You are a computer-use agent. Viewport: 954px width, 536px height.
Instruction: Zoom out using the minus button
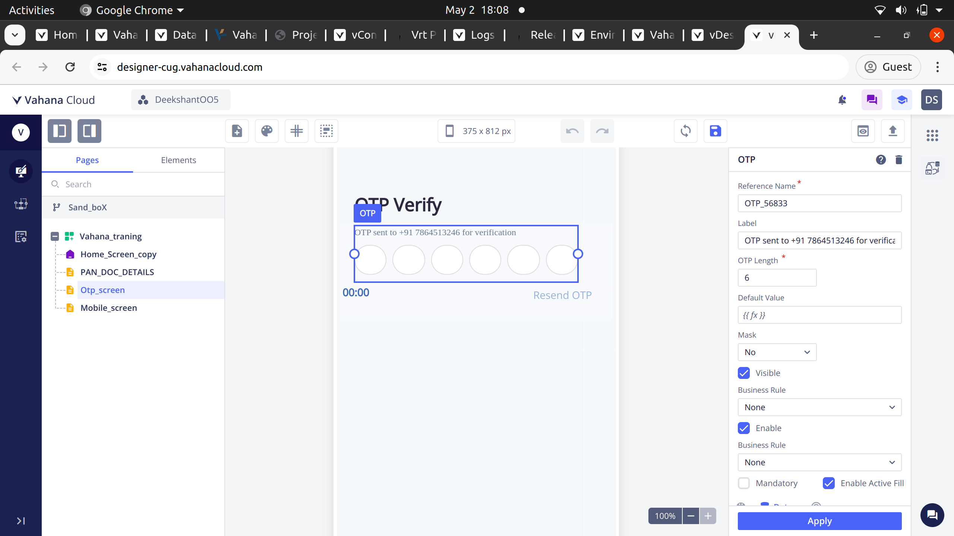tap(691, 516)
